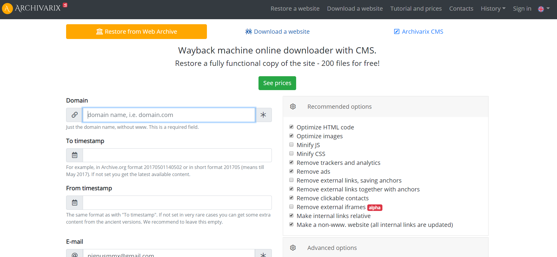Click Sign in
This screenshot has width=557, height=257.
pyautogui.click(x=522, y=9)
